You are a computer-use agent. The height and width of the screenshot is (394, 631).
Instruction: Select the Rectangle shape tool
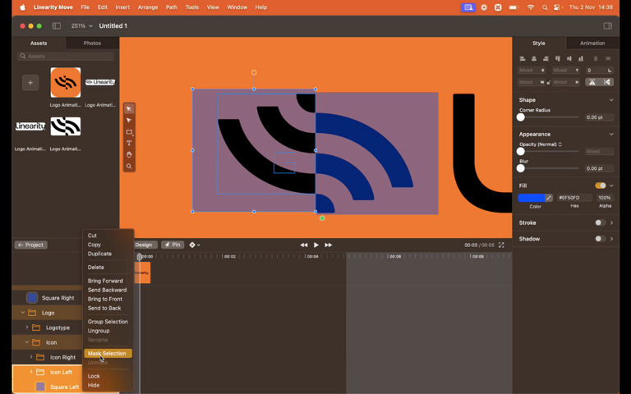[129, 132]
